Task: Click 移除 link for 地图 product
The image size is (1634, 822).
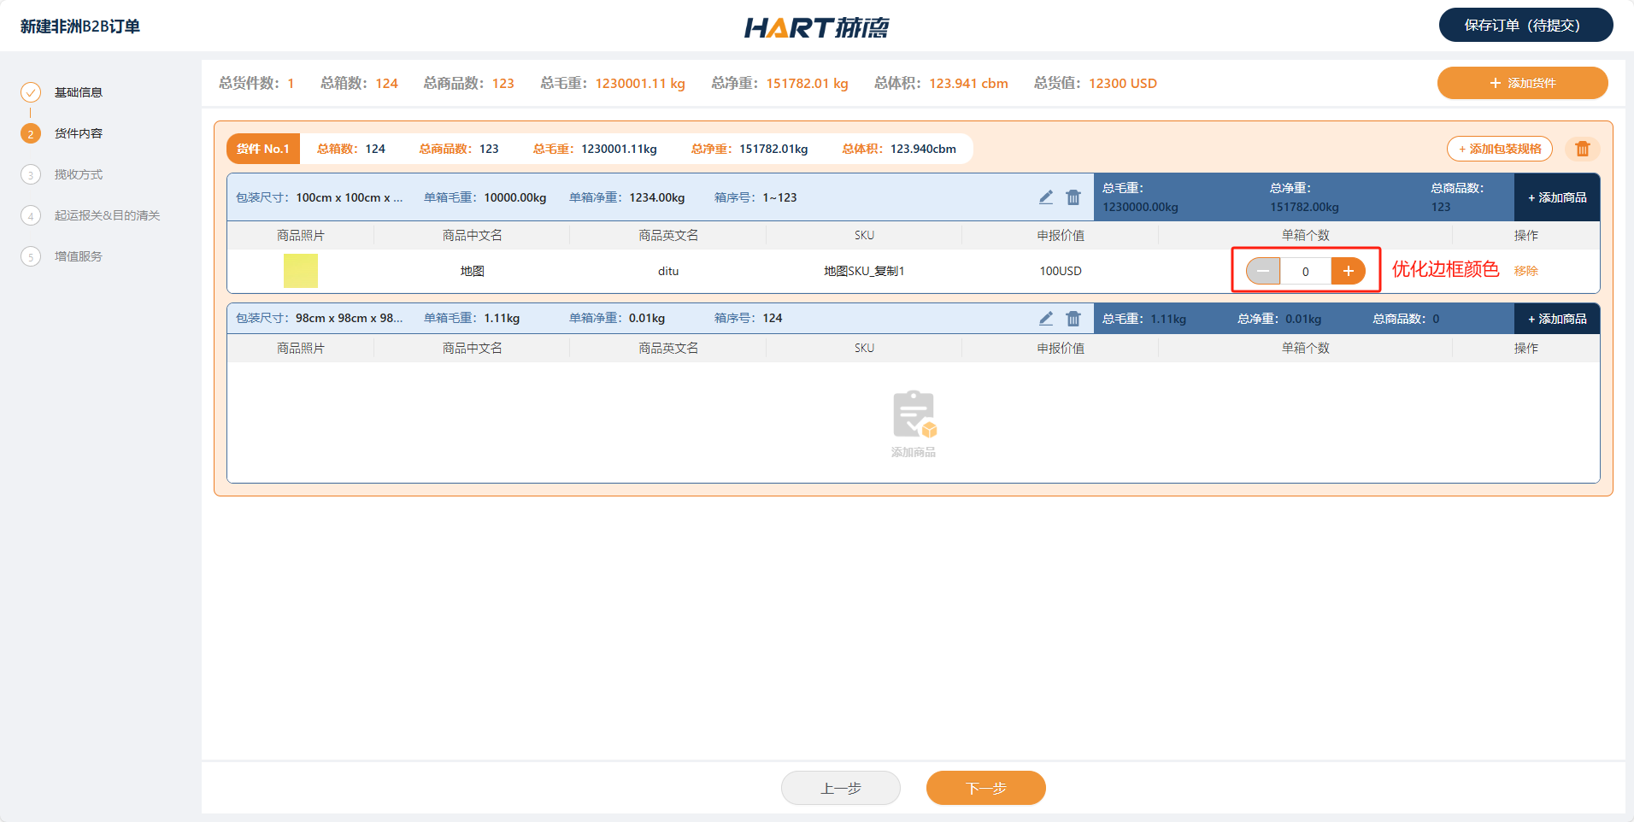Action: pyautogui.click(x=1525, y=271)
